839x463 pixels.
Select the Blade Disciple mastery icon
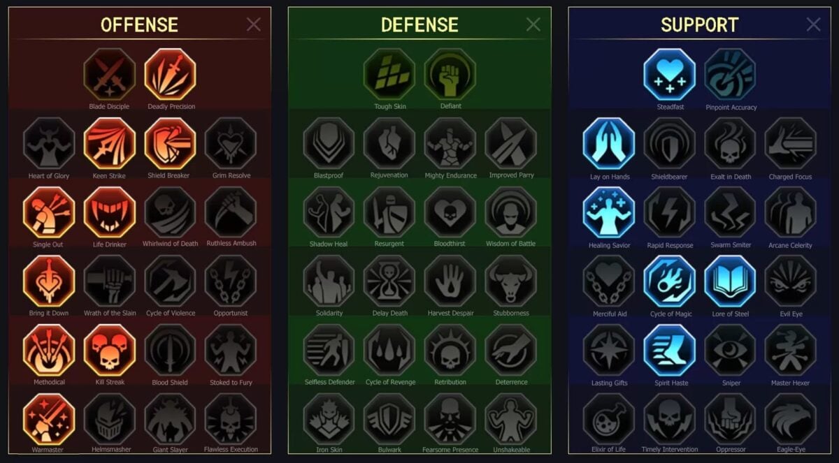click(110, 74)
